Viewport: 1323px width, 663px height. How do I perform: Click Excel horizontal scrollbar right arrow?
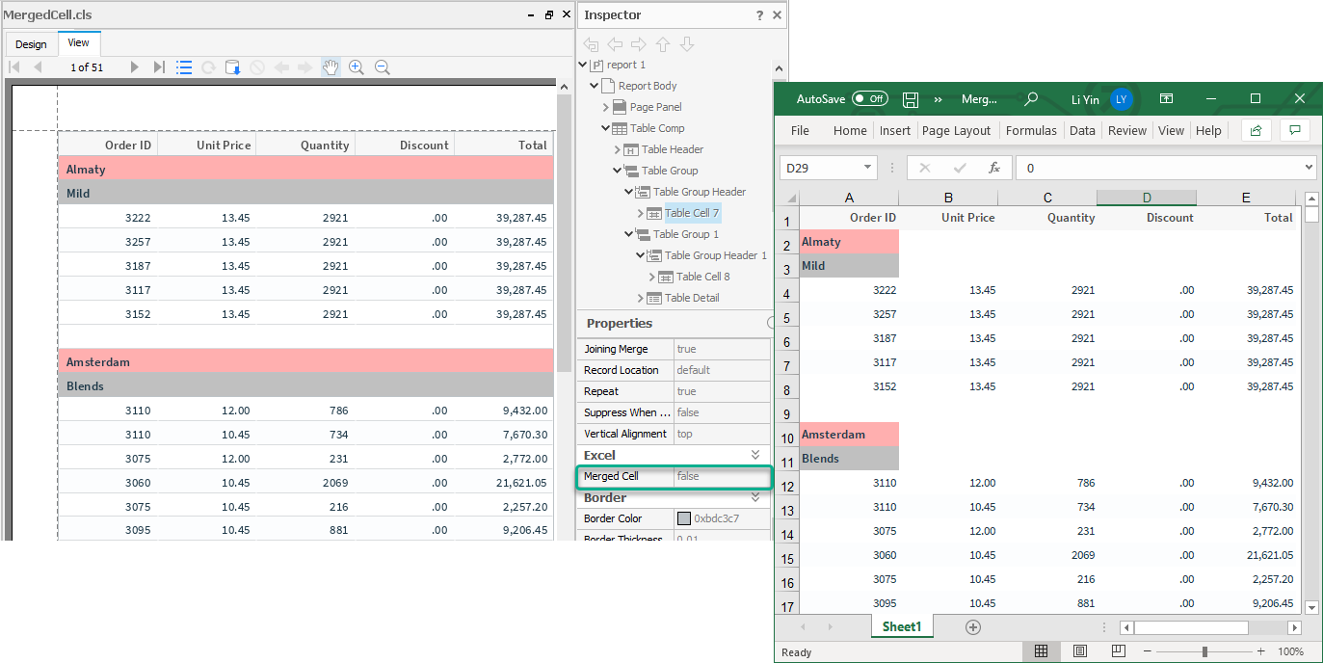click(1294, 627)
